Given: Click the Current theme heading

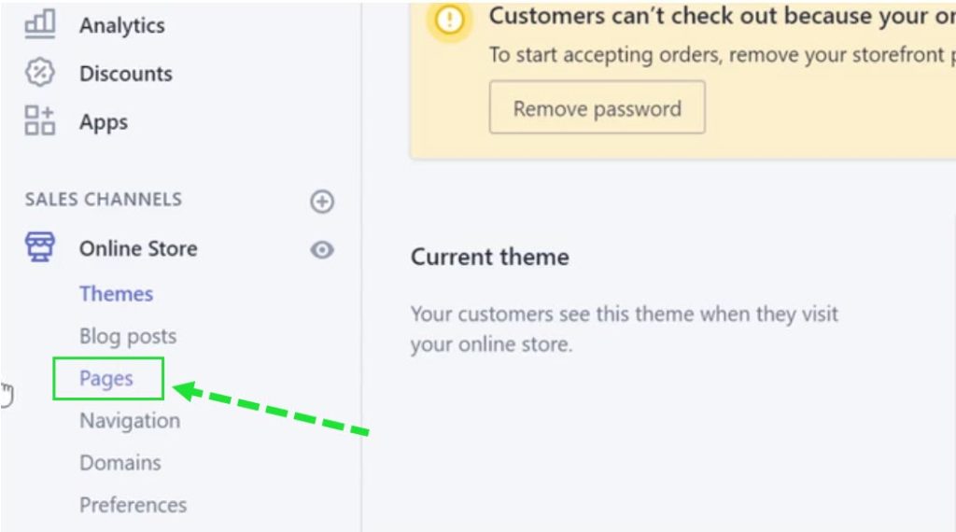Looking at the screenshot, I should point(489,257).
